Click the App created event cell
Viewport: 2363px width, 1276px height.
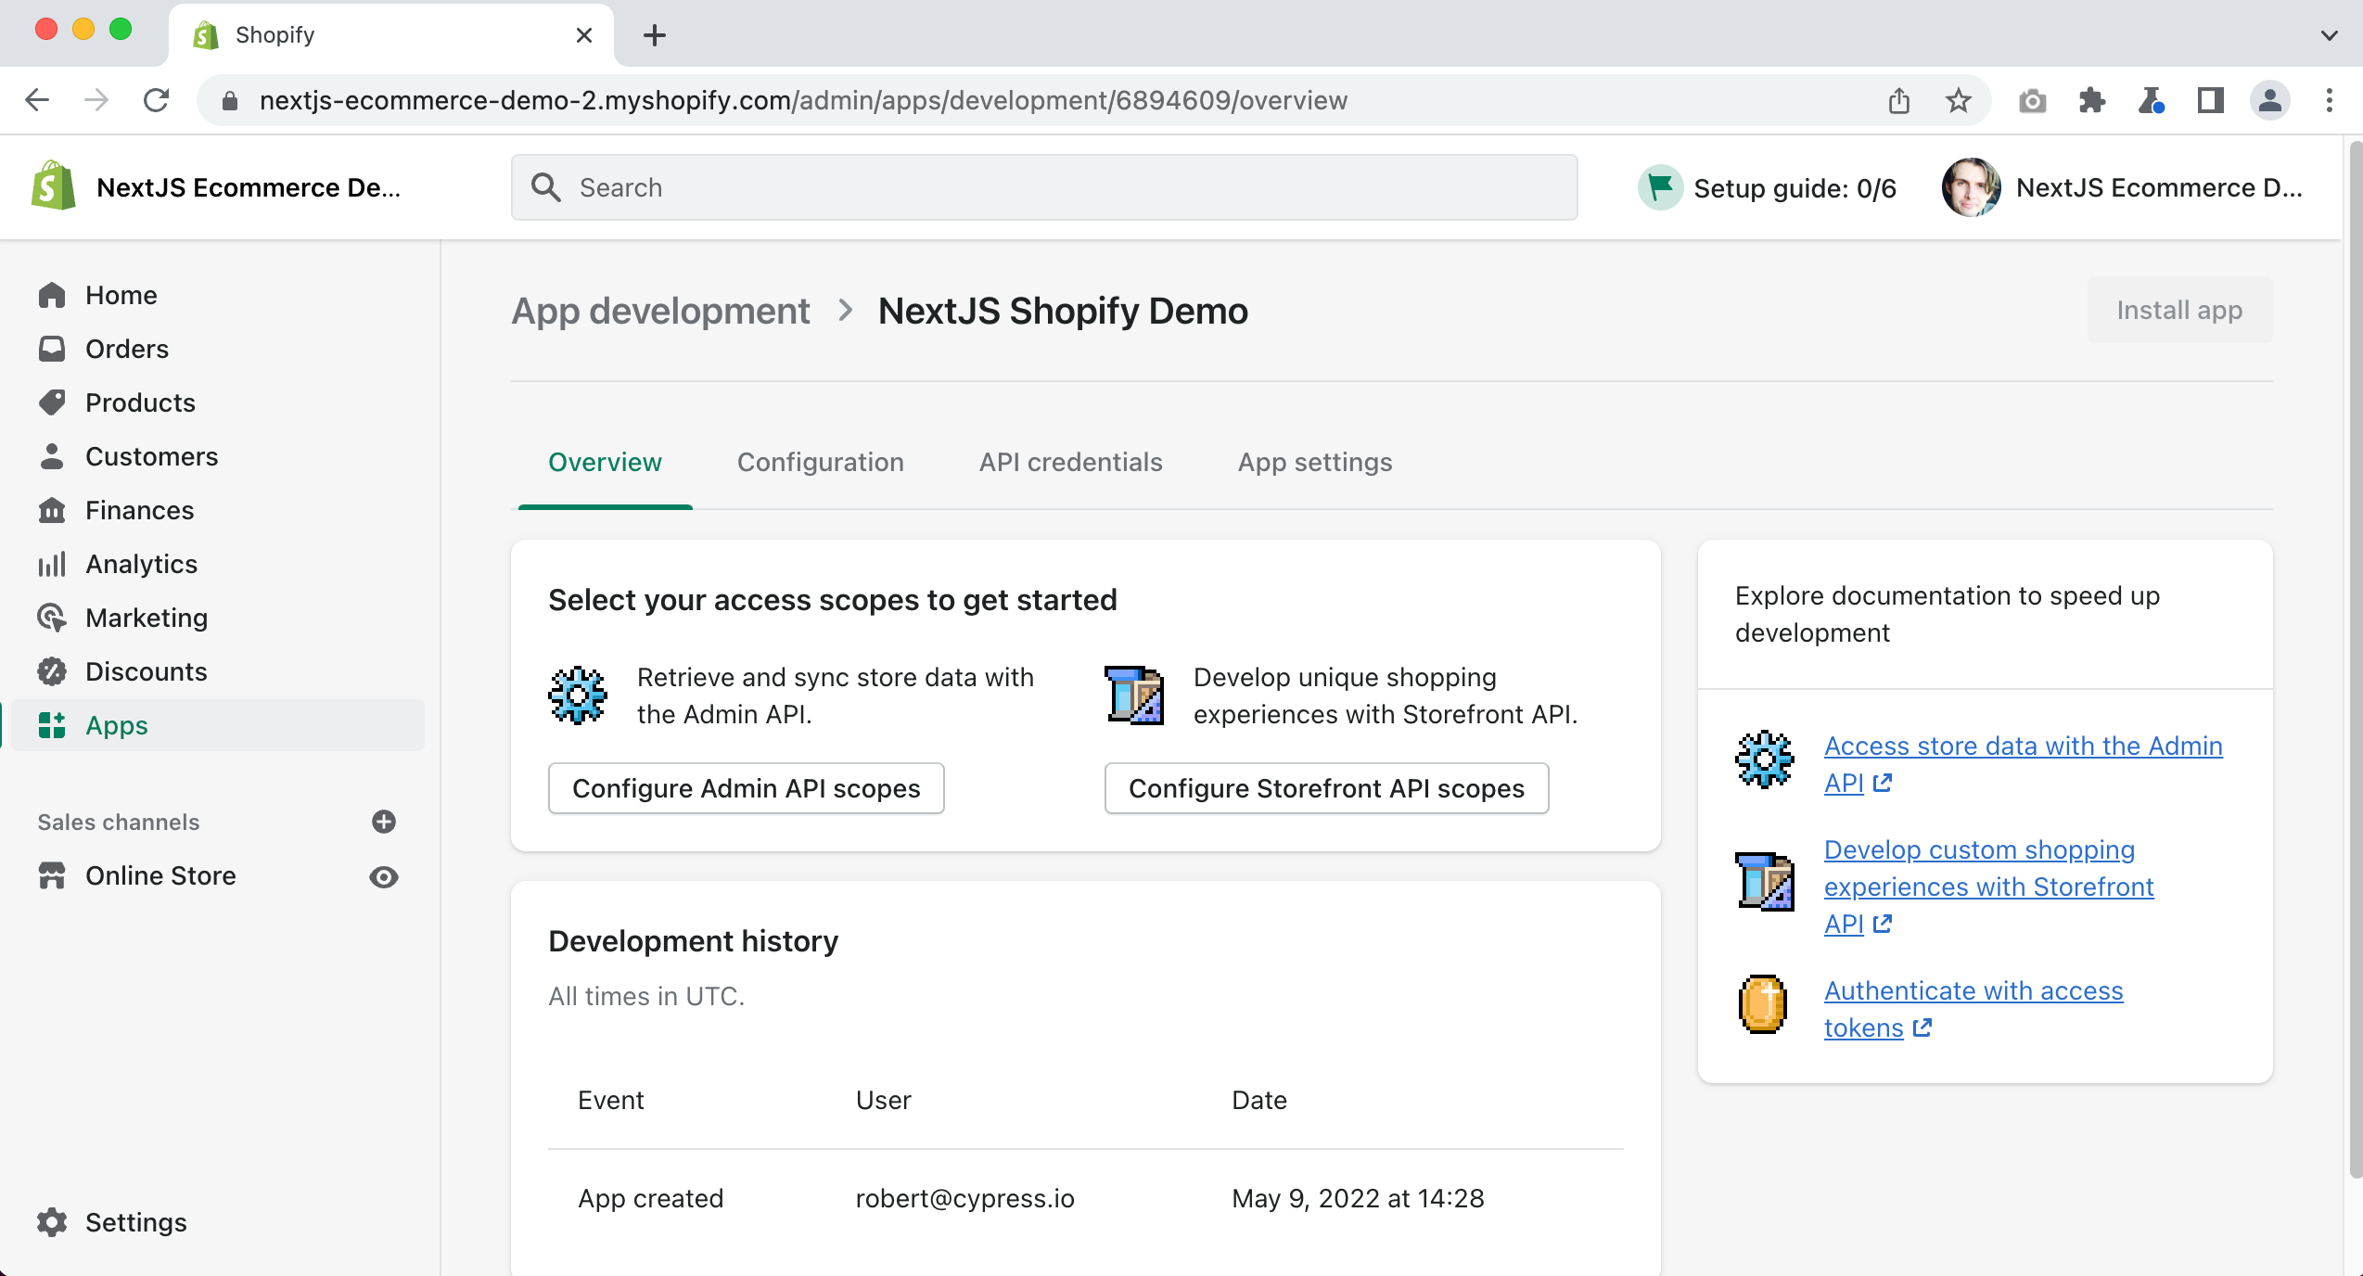tap(650, 1198)
